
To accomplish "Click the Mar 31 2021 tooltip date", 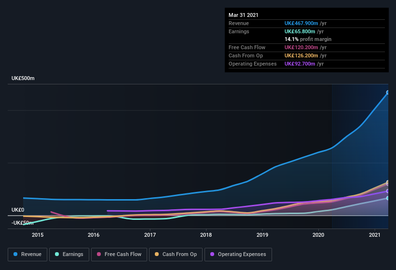I will (x=244, y=15).
